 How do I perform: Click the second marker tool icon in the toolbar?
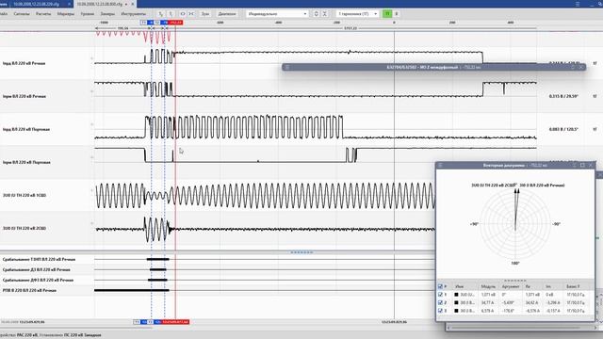point(171,14)
